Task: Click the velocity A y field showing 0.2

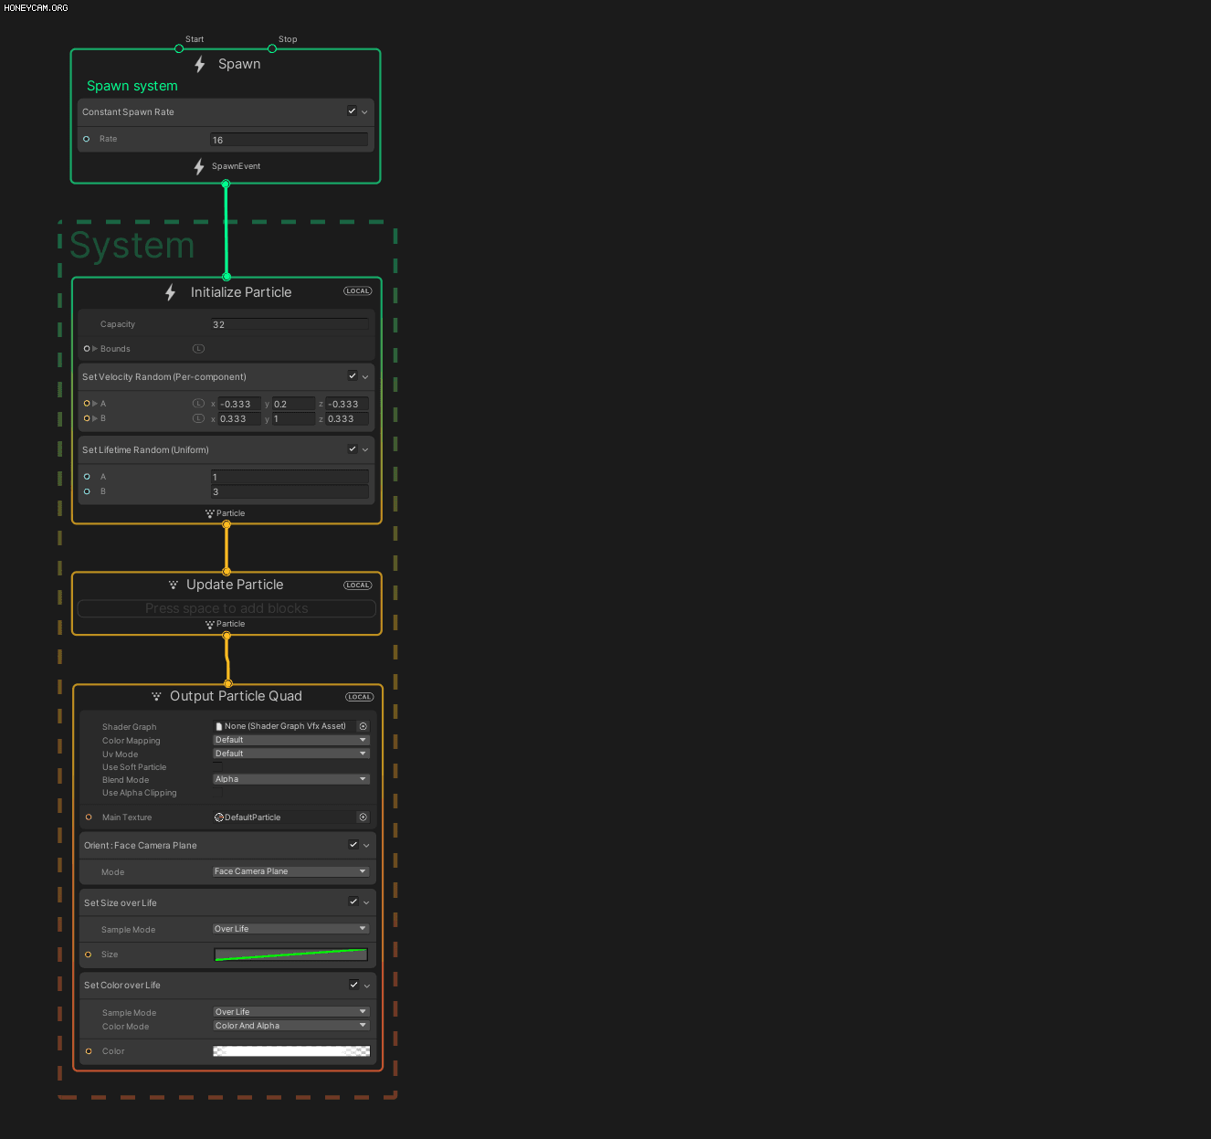Action: point(293,404)
